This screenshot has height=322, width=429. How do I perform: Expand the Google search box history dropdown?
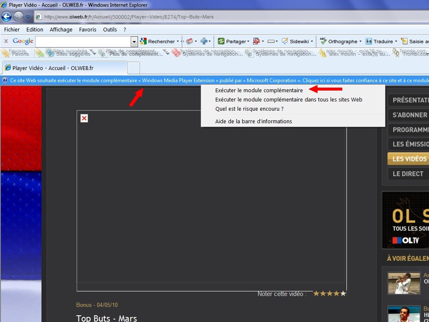[x=134, y=42]
